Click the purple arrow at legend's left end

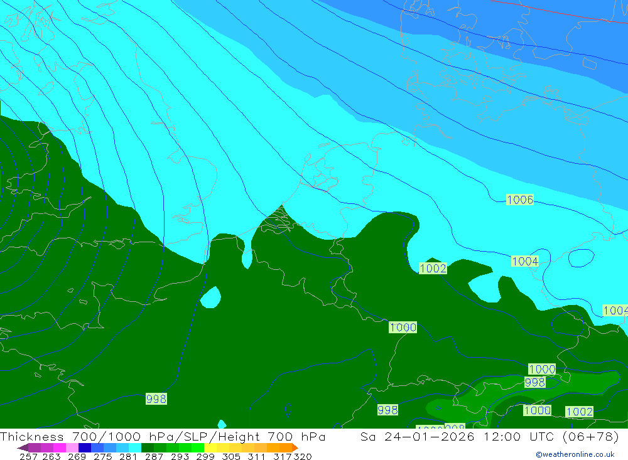point(23,447)
